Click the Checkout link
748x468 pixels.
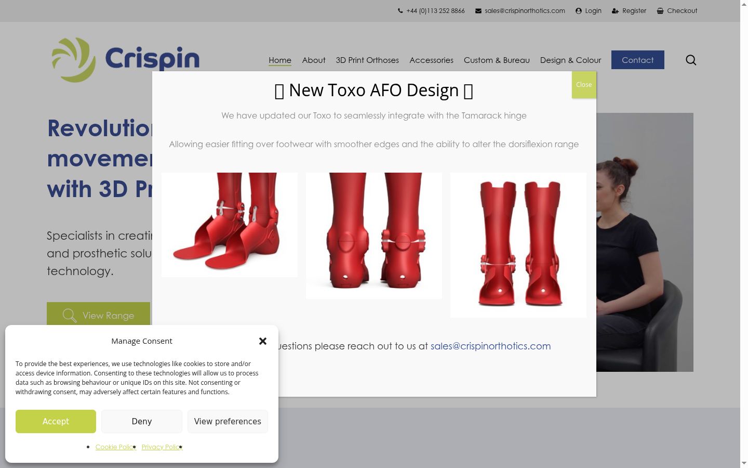coord(682,11)
